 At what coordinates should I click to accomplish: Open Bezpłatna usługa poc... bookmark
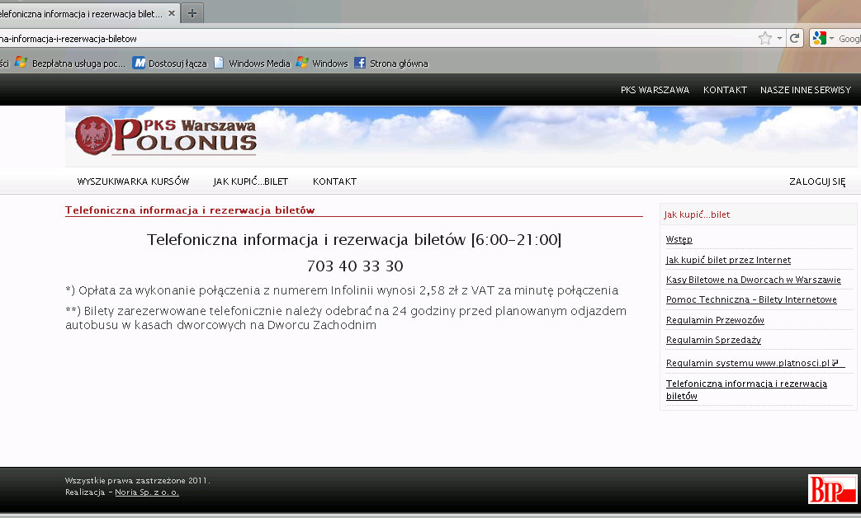coord(70,64)
